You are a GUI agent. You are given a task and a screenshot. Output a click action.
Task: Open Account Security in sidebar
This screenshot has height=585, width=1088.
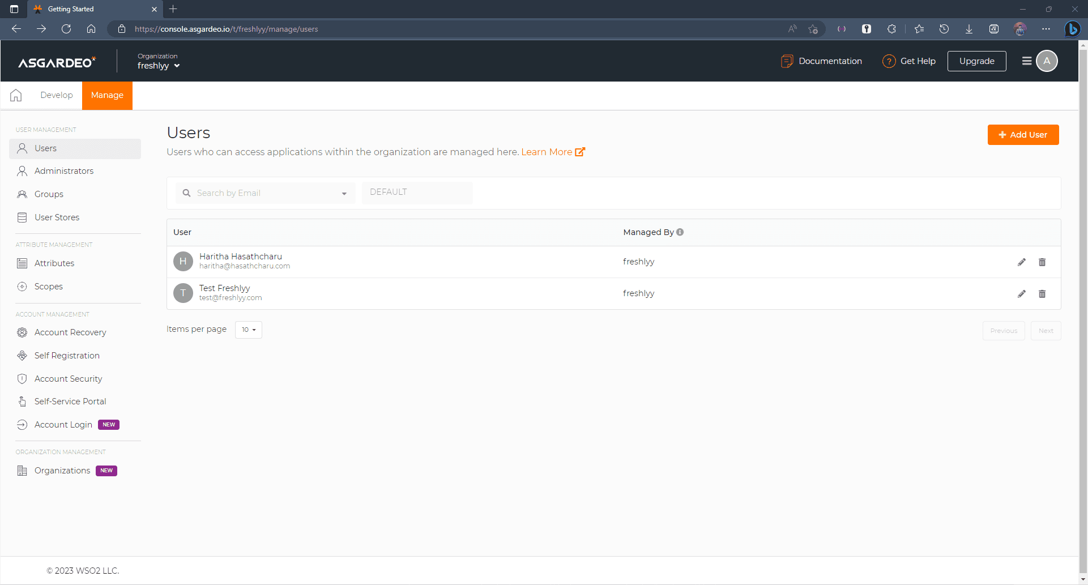75,379
